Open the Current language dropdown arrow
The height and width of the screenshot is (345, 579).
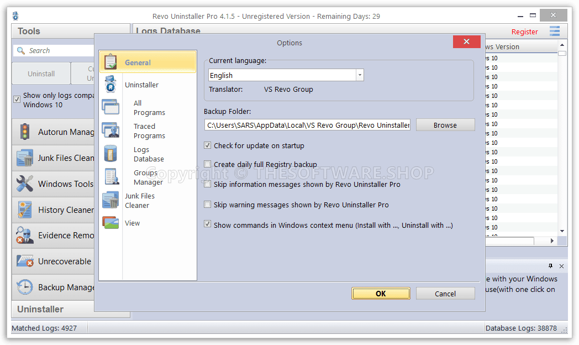coord(360,75)
